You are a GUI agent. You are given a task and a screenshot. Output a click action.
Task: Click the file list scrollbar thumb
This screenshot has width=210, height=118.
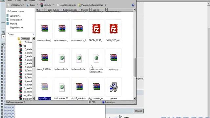coord(135,68)
